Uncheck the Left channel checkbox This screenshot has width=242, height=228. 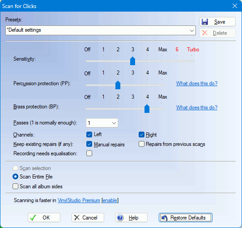[x=89, y=134]
